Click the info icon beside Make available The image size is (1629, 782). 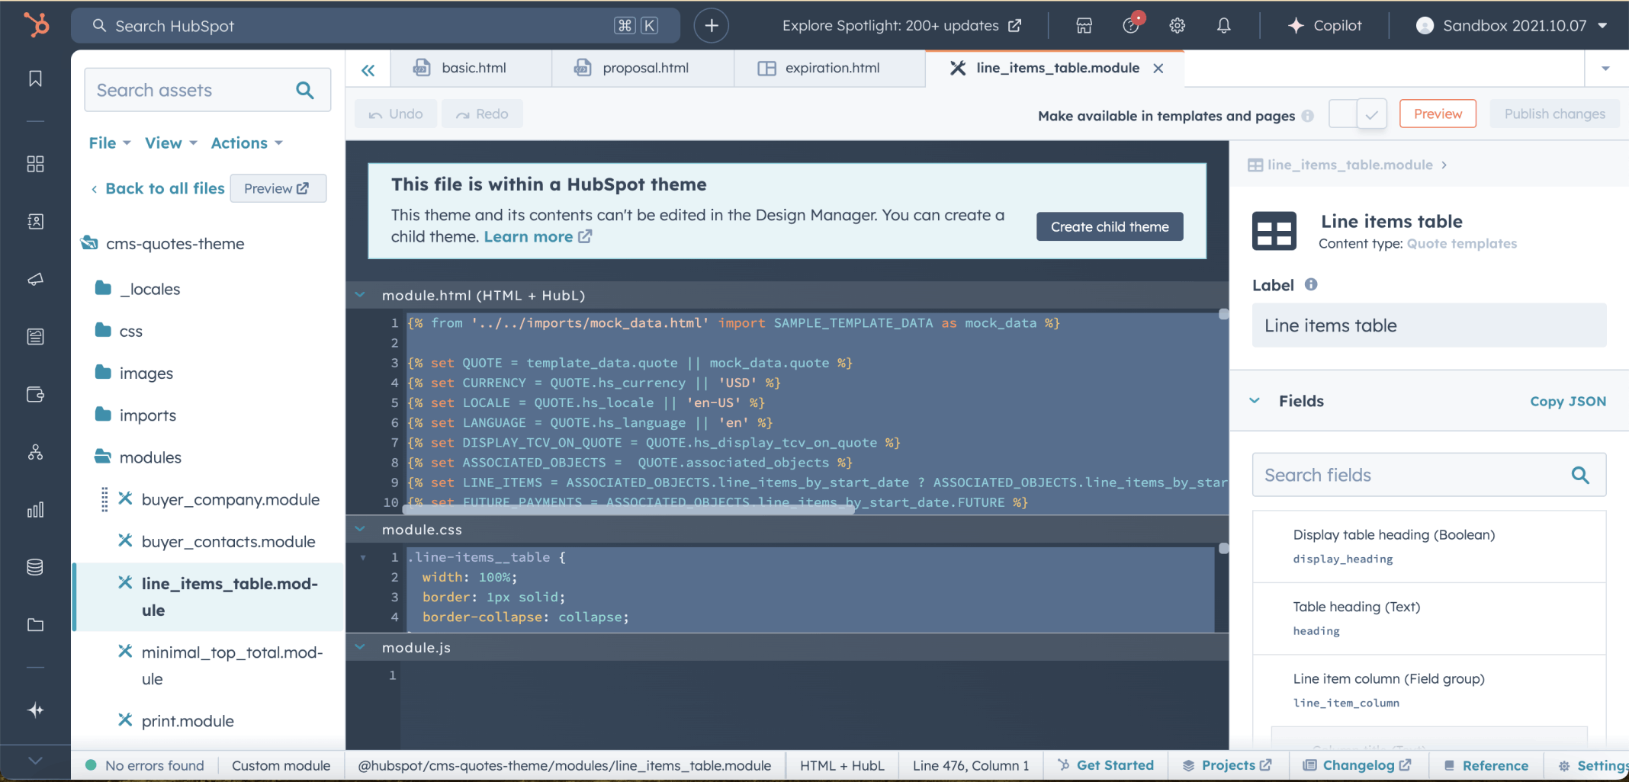(x=1308, y=116)
